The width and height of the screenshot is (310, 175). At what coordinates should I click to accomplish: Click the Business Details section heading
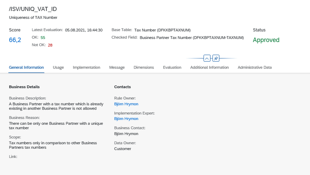pos(24,87)
